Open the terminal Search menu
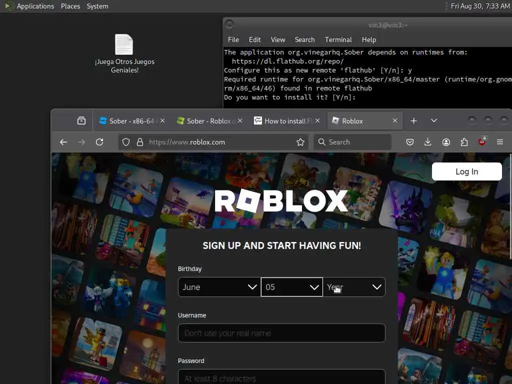 [x=304, y=40]
